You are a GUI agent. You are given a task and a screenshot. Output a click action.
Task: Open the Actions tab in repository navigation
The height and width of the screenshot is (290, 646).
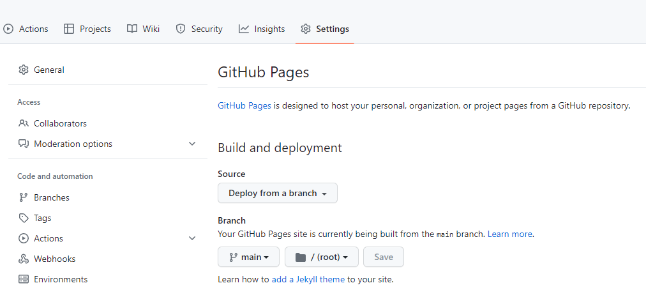(x=26, y=29)
